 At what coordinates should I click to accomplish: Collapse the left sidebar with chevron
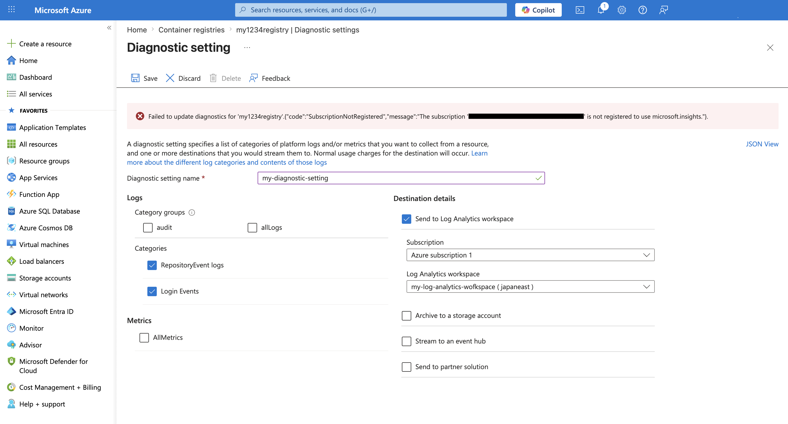tap(109, 28)
